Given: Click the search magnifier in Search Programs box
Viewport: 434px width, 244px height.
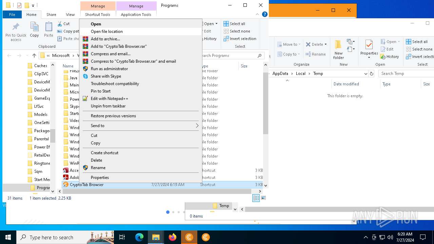Looking at the screenshot, I should [x=260, y=56].
